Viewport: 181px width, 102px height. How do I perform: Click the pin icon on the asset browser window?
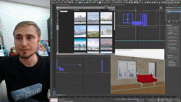[x=106, y=8]
